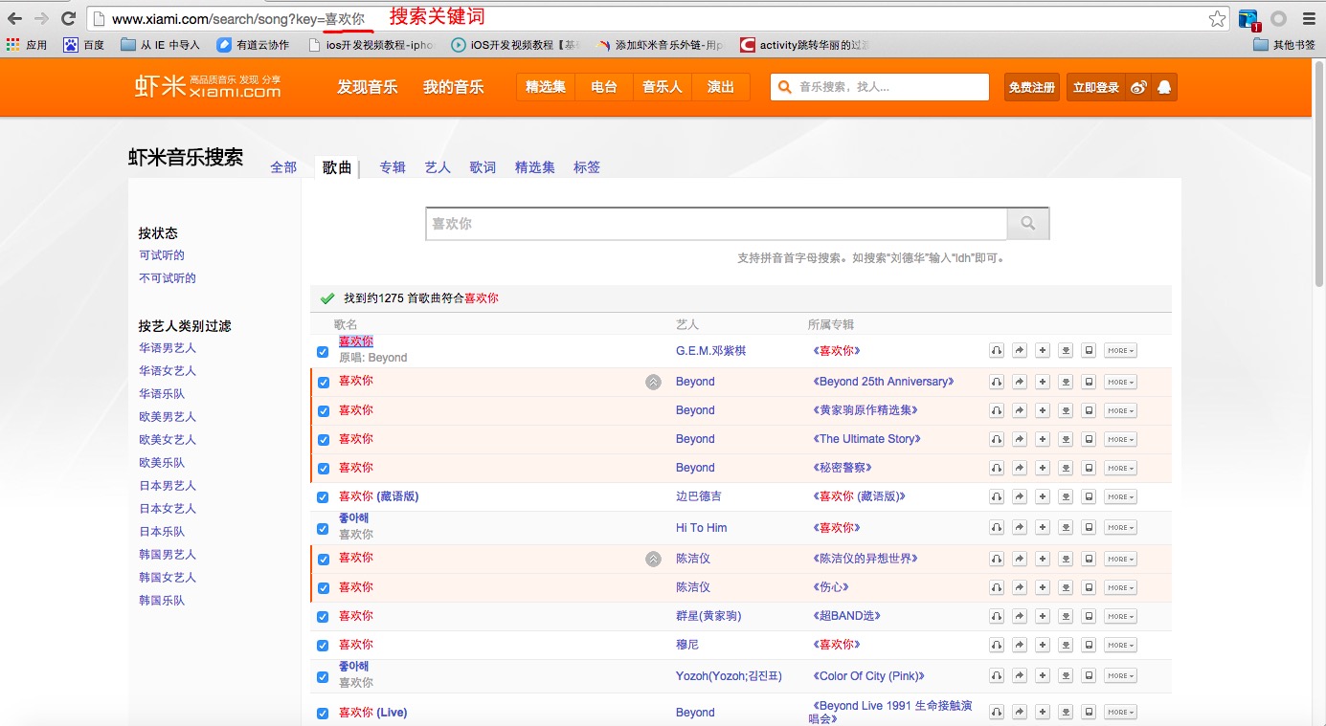Open 发现音乐 in top navigation

[x=368, y=87]
